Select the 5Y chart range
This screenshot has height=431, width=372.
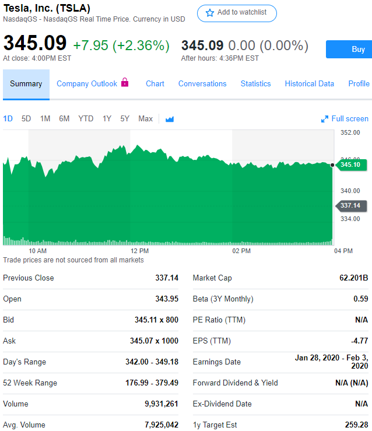pos(125,119)
